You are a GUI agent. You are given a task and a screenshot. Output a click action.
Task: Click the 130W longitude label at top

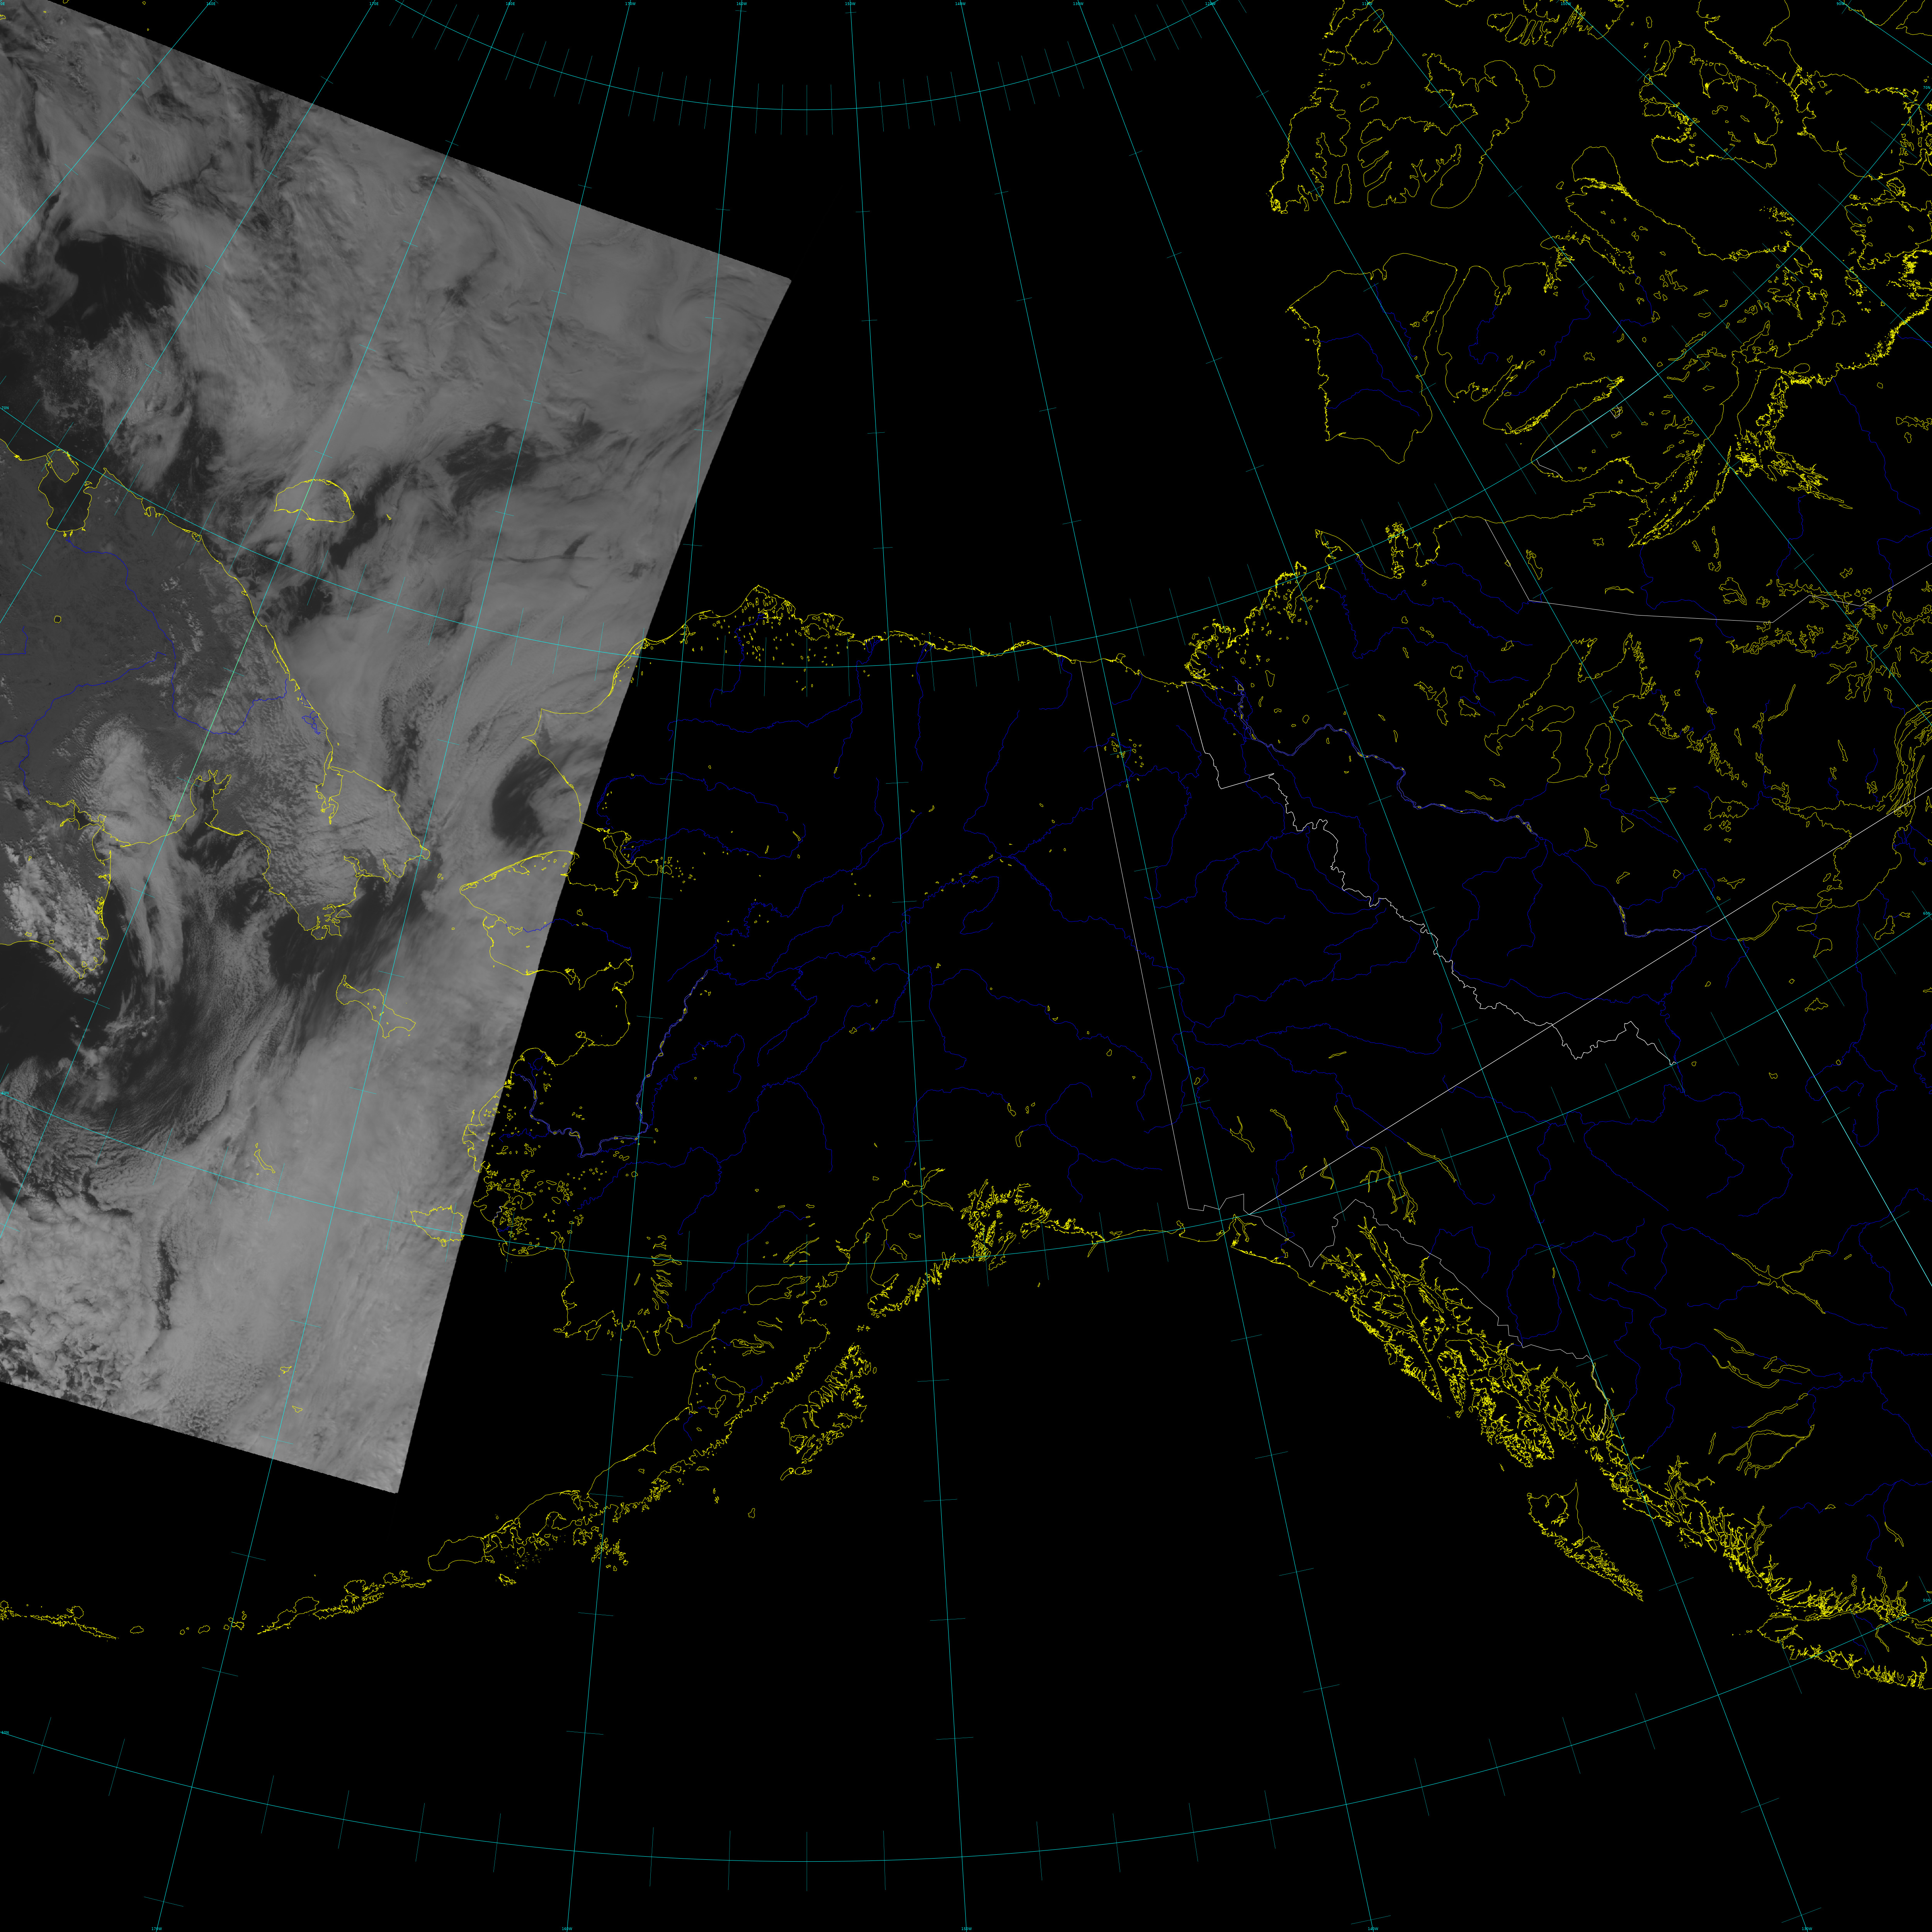pyautogui.click(x=1078, y=4)
